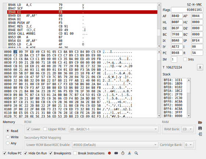206x159 pixels.
Task: Select the B946 LD A,C row
Action: coord(82,5)
